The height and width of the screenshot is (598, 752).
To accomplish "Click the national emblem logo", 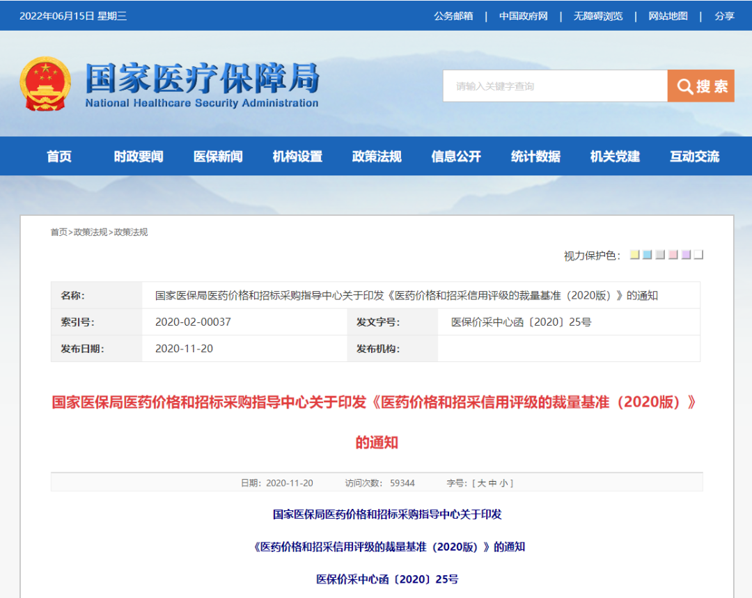I will pos(45,84).
